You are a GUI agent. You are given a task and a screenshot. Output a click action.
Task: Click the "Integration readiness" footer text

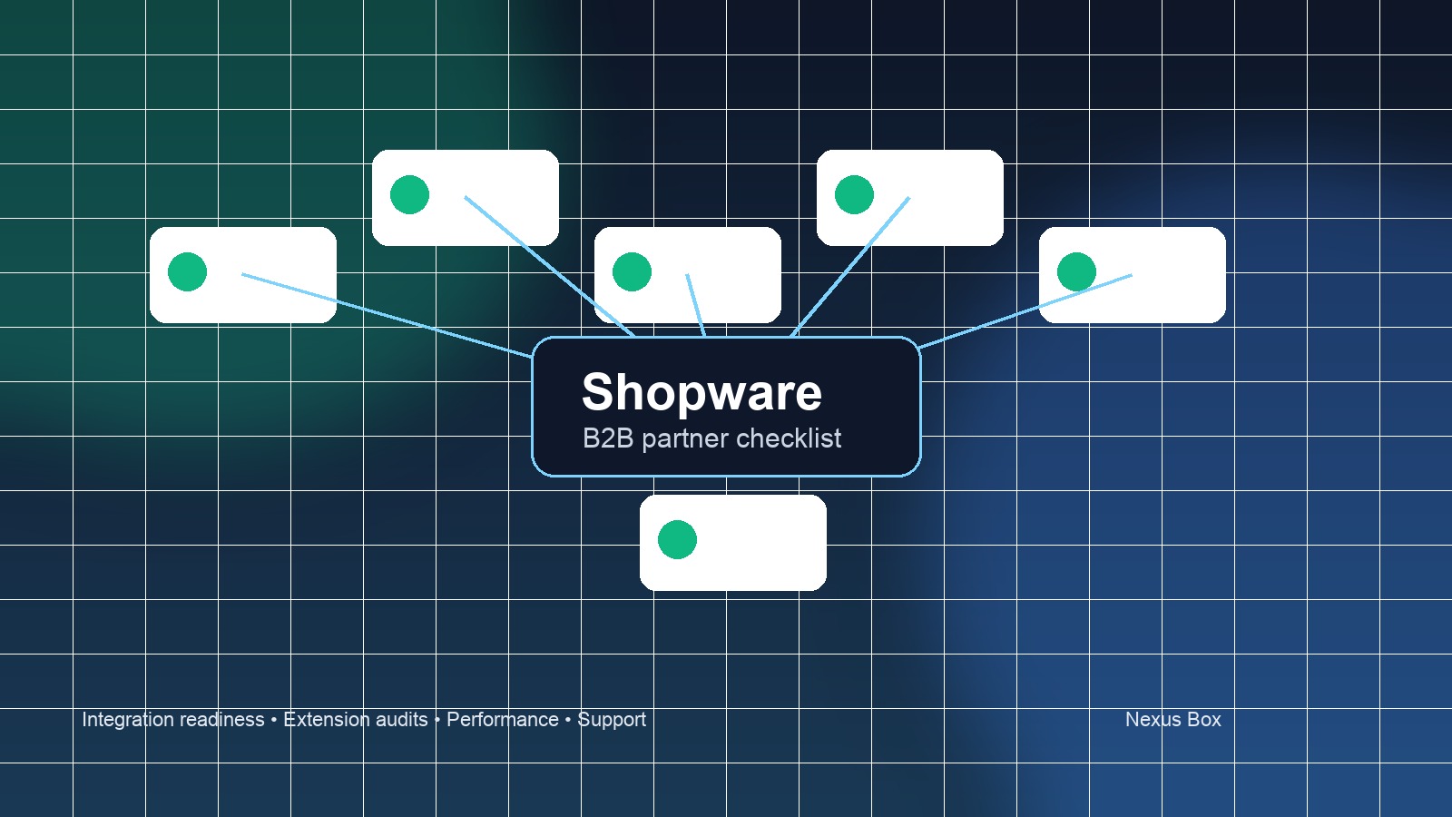coord(172,720)
